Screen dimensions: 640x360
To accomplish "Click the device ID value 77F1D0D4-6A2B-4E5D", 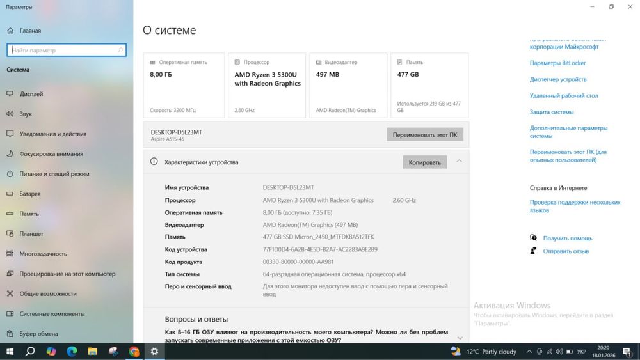I will (320, 249).
